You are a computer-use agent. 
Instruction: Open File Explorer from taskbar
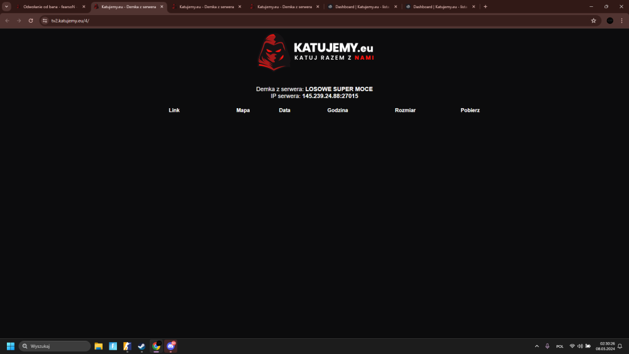click(98, 346)
